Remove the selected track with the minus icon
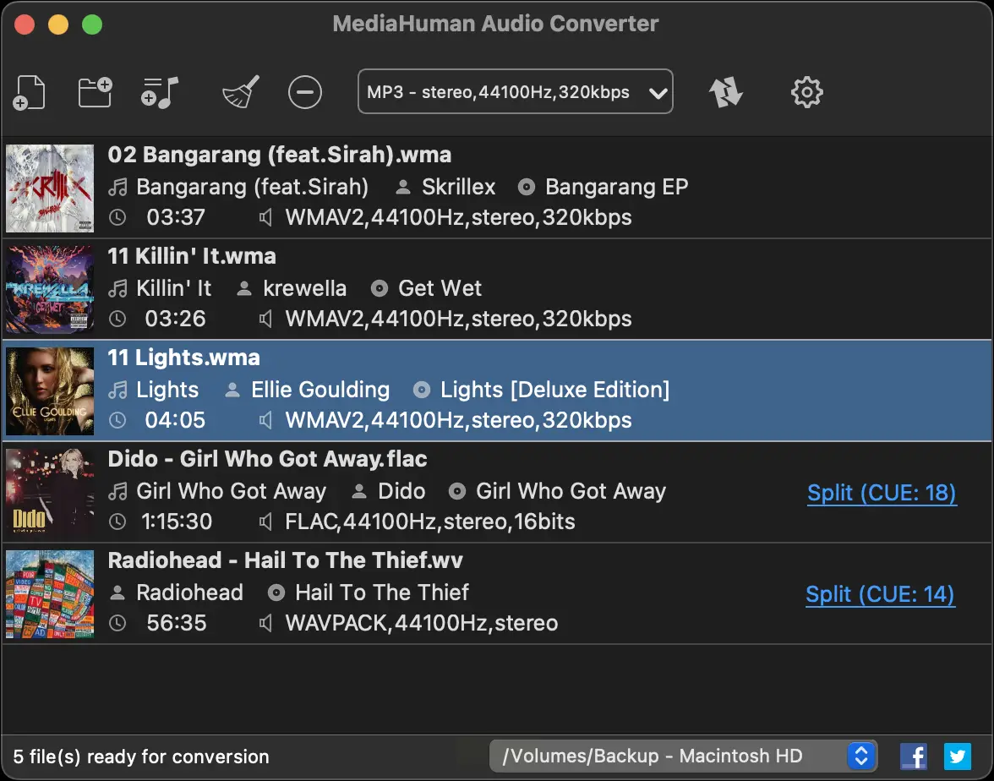The width and height of the screenshot is (994, 781). [x=305, y=92]
